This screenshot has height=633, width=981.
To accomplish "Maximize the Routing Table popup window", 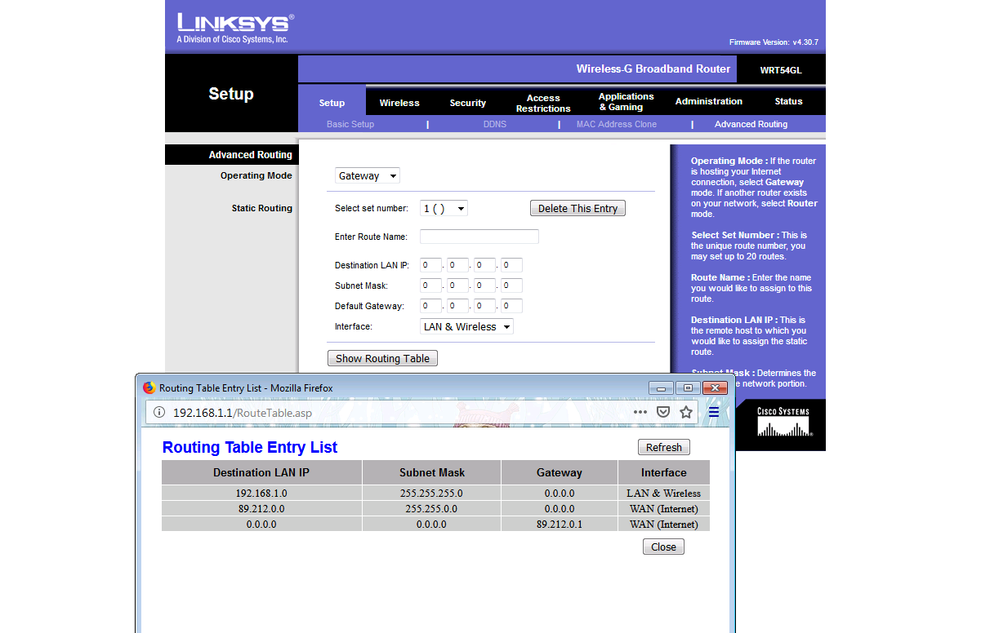I will [x=688, y=387].
